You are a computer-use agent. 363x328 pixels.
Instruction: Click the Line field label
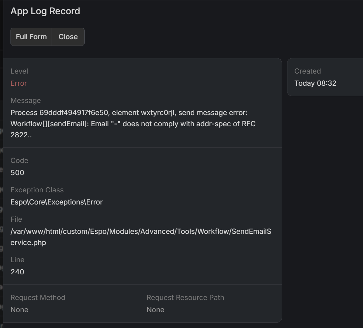click(x=17, y=260)
